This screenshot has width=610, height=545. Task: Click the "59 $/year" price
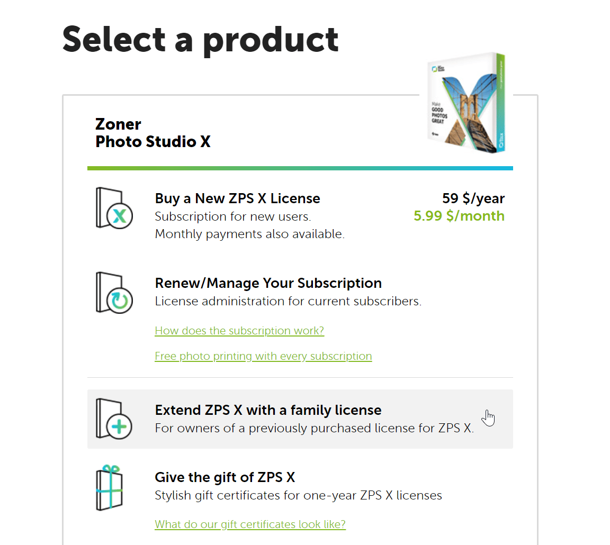[473, 198]
